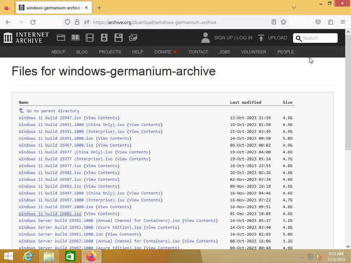Close the windows-germanium-archive tab
The height and width of the screenshot is (263, 351).
coord(86,8)
